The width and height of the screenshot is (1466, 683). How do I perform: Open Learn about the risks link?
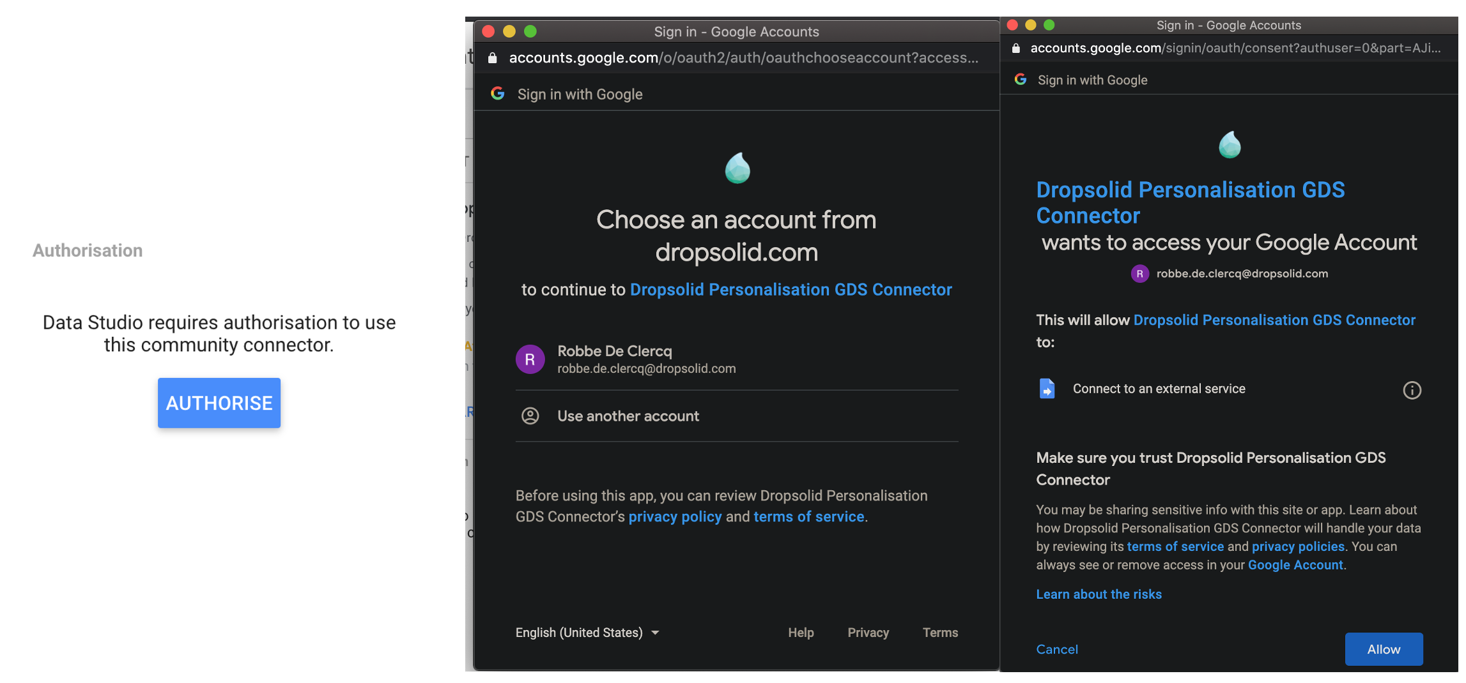pyautogui.click(x=1099, y=594)
